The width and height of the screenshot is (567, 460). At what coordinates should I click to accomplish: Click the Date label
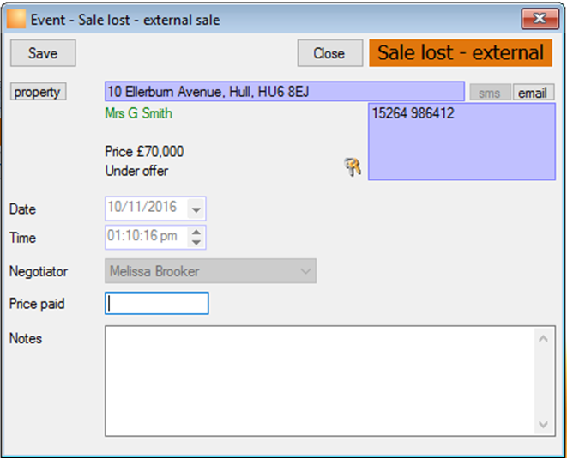point(22,209)
